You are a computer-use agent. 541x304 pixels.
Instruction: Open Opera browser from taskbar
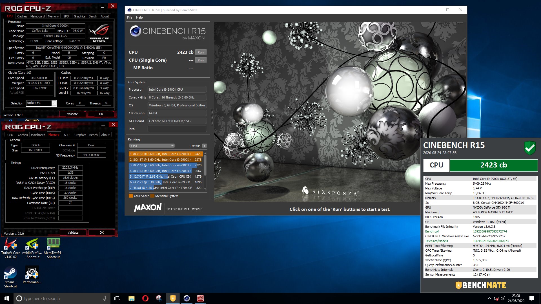click(145, 298)
